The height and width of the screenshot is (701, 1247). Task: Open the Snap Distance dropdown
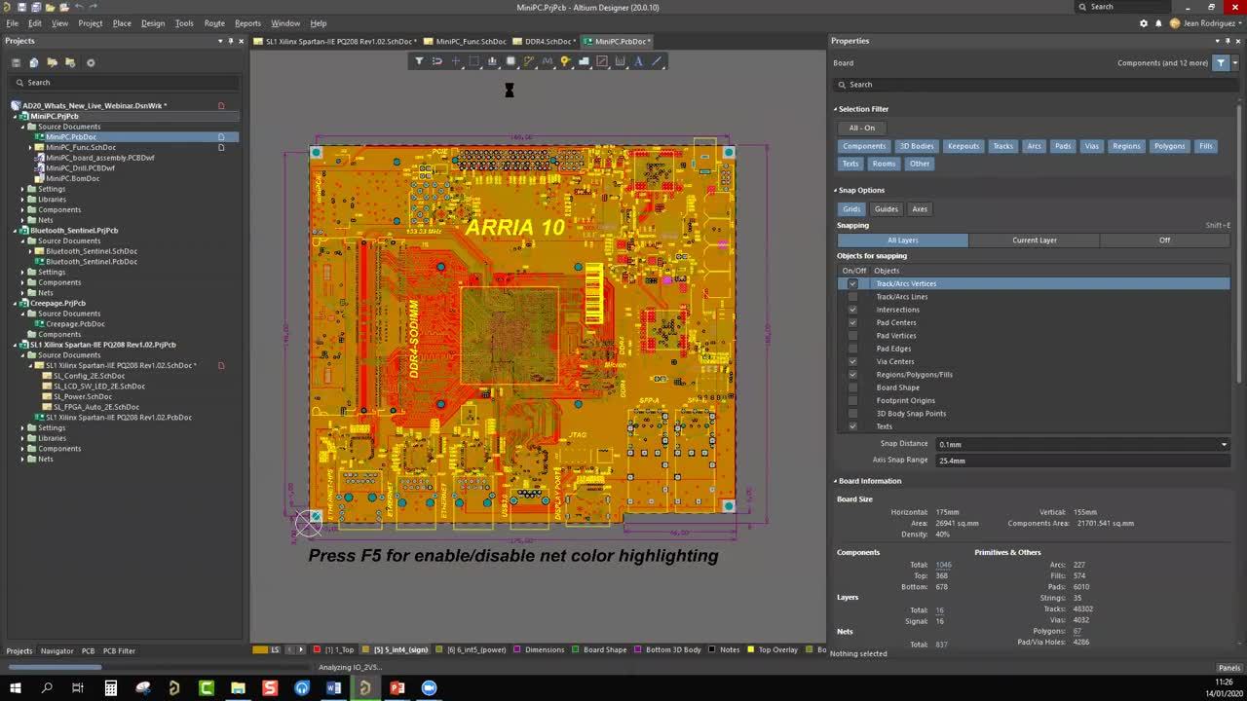click(x=1224, y=444)
